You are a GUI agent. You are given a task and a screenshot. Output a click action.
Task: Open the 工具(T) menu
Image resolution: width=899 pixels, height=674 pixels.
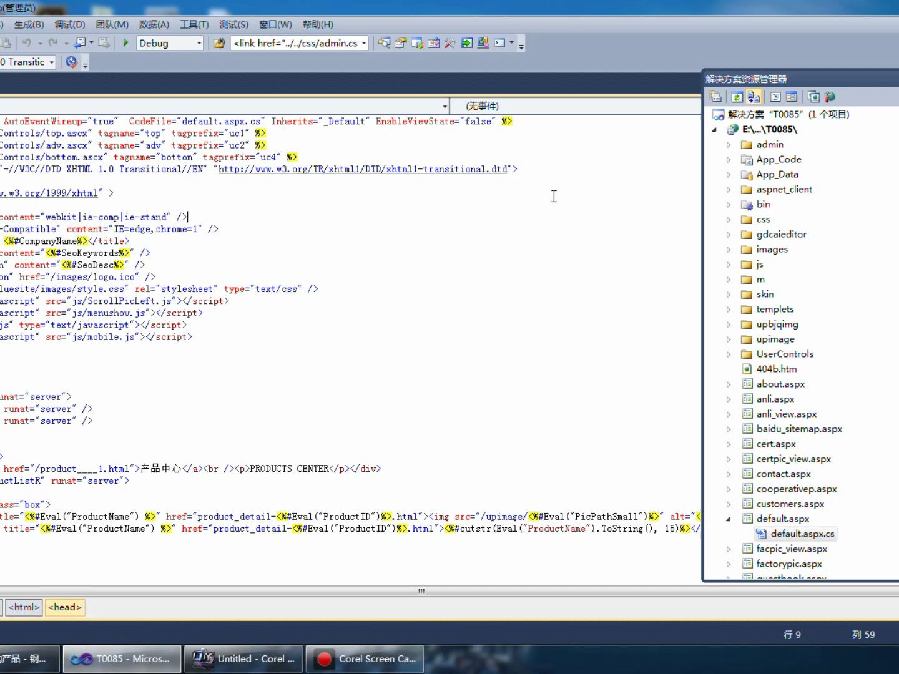pos(194,24)
